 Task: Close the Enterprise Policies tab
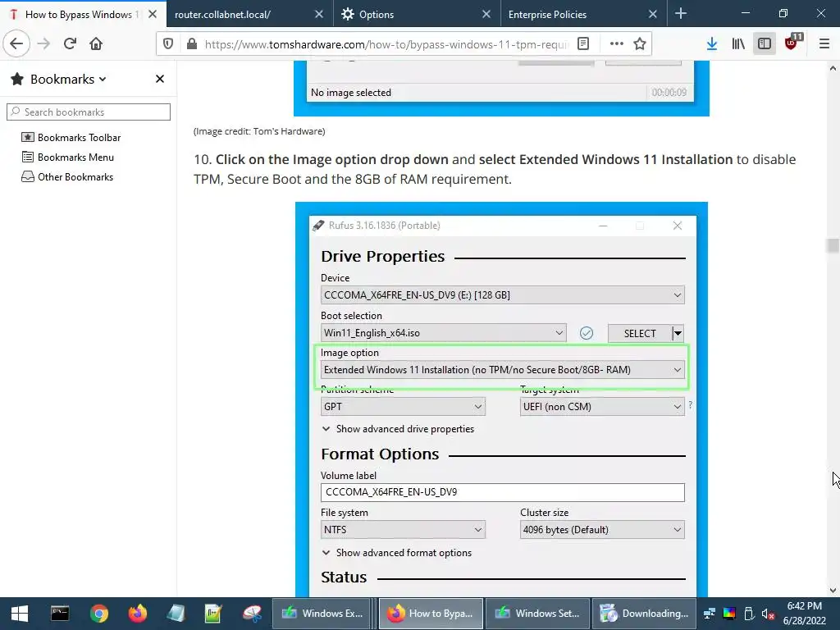(652, 15)
